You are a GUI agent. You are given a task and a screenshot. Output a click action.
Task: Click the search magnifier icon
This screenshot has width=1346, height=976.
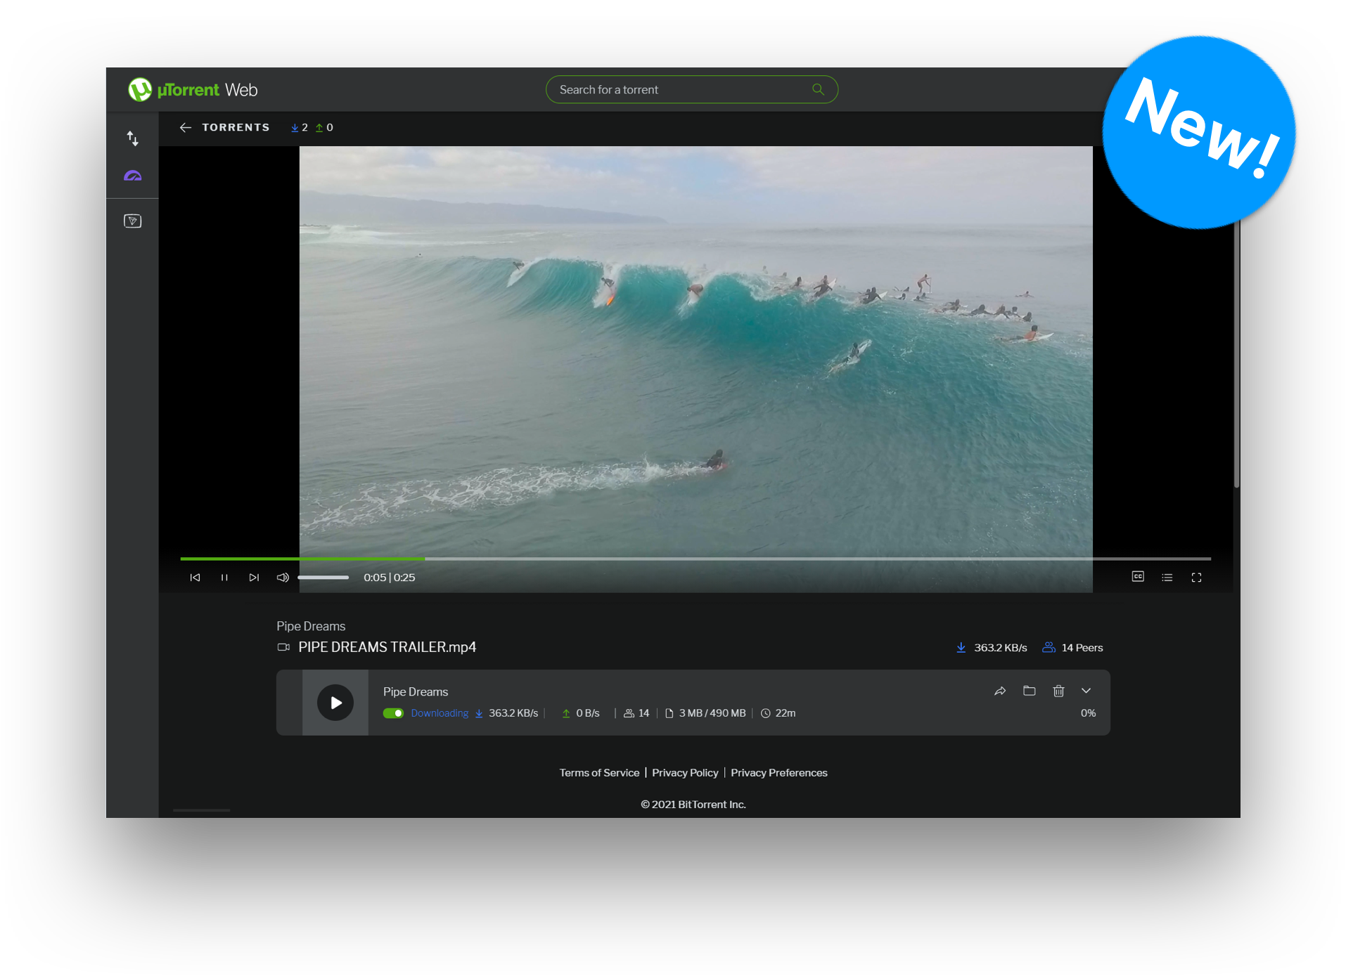pos(818,89)
